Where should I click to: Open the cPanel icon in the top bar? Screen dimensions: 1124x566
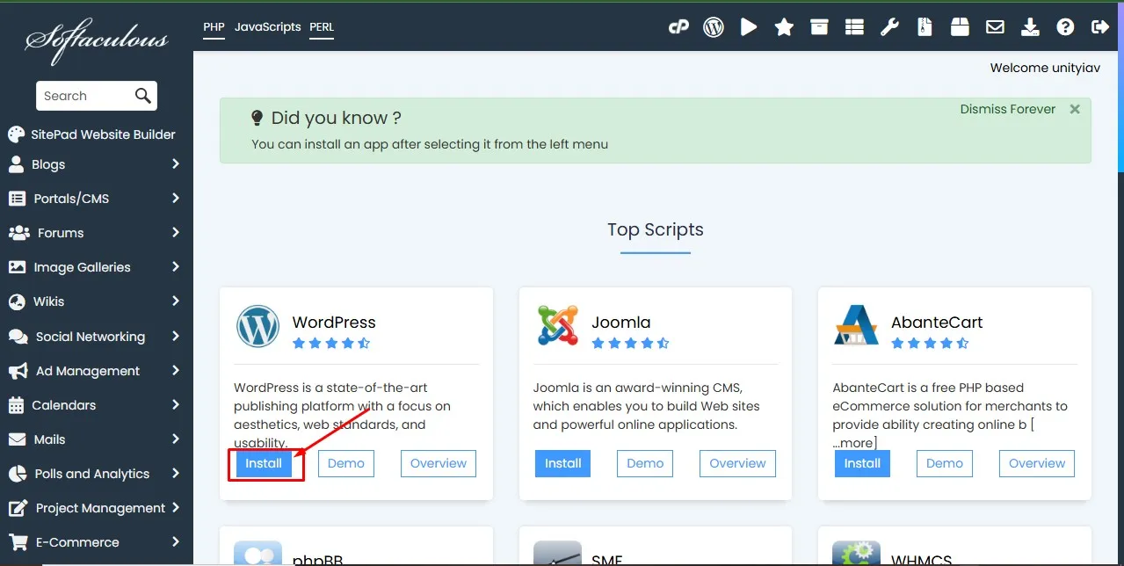[678, 26]
